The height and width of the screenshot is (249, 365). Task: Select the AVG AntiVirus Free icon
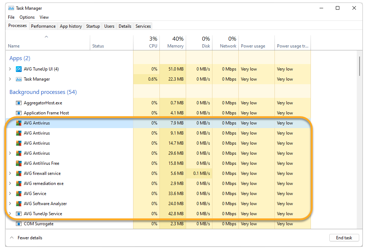(19, 163)
